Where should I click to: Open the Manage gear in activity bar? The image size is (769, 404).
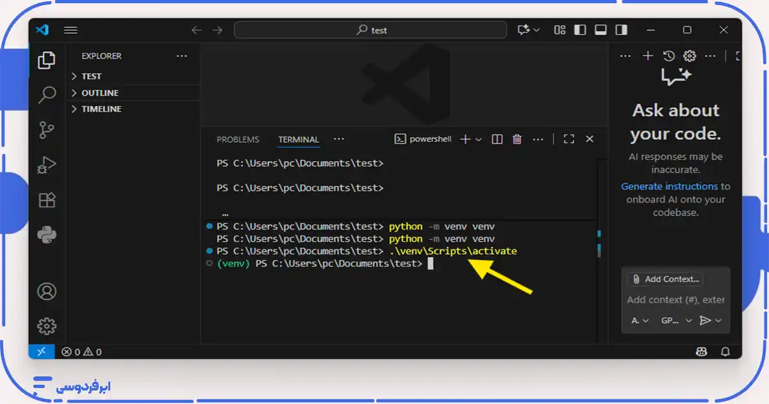(x=47, y=326)
